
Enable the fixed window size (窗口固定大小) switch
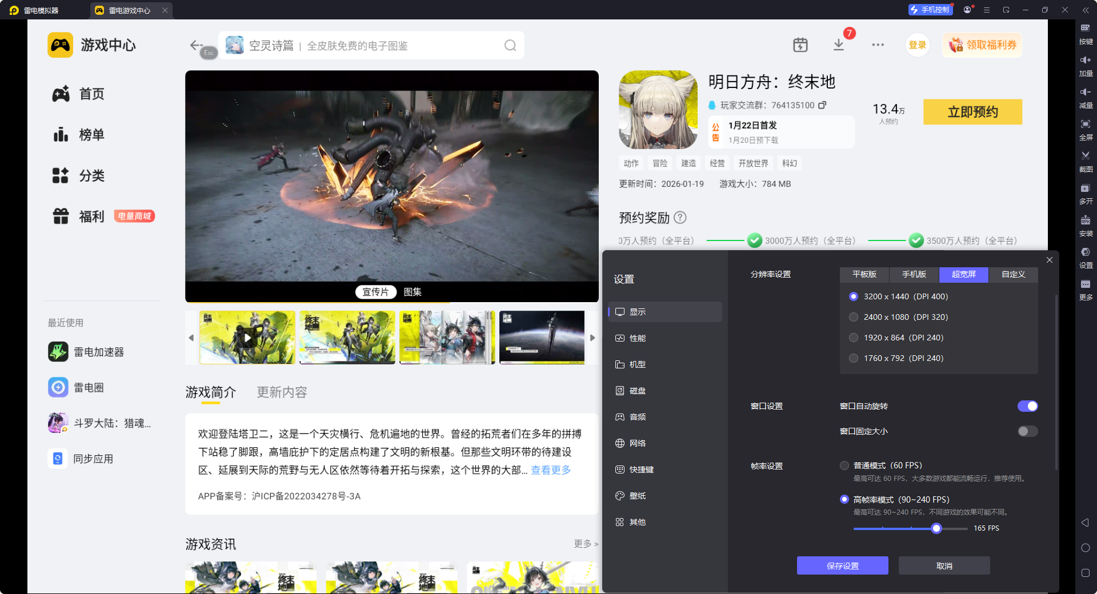tap(1027, 431)
